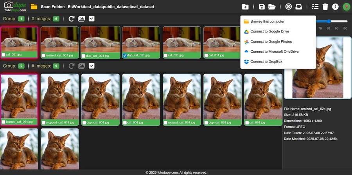Click the trash can delete icon
The height and width of the screenshot is (175, 352).
tap(325, 7)
